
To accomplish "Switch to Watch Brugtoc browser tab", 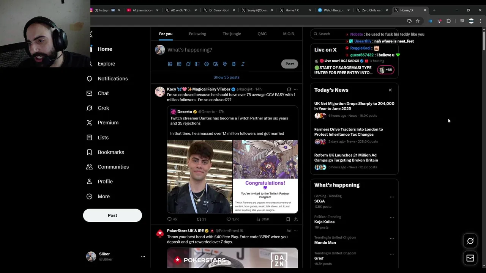I will click(334, 10).
